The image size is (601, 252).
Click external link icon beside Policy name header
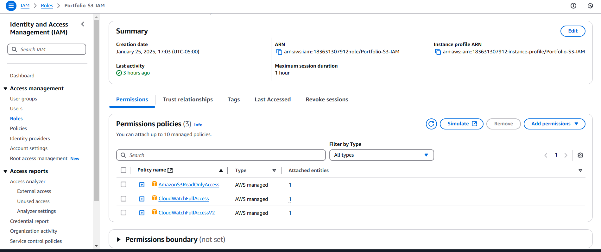[170, 171]
